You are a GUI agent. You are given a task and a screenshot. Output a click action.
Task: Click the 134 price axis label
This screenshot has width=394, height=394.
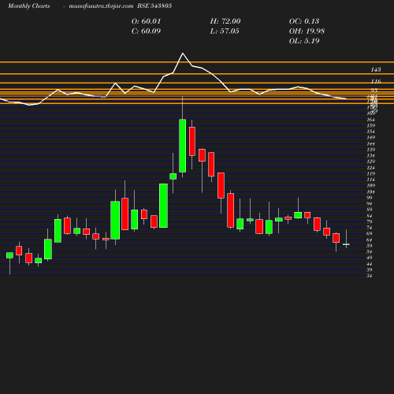tap(371, 155)
